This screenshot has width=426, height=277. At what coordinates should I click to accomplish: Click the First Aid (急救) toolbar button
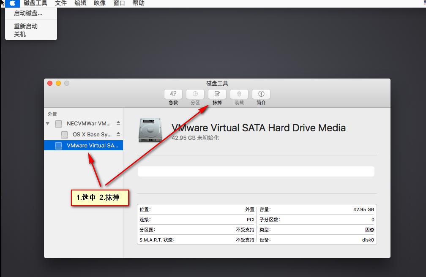click(173, 94)
